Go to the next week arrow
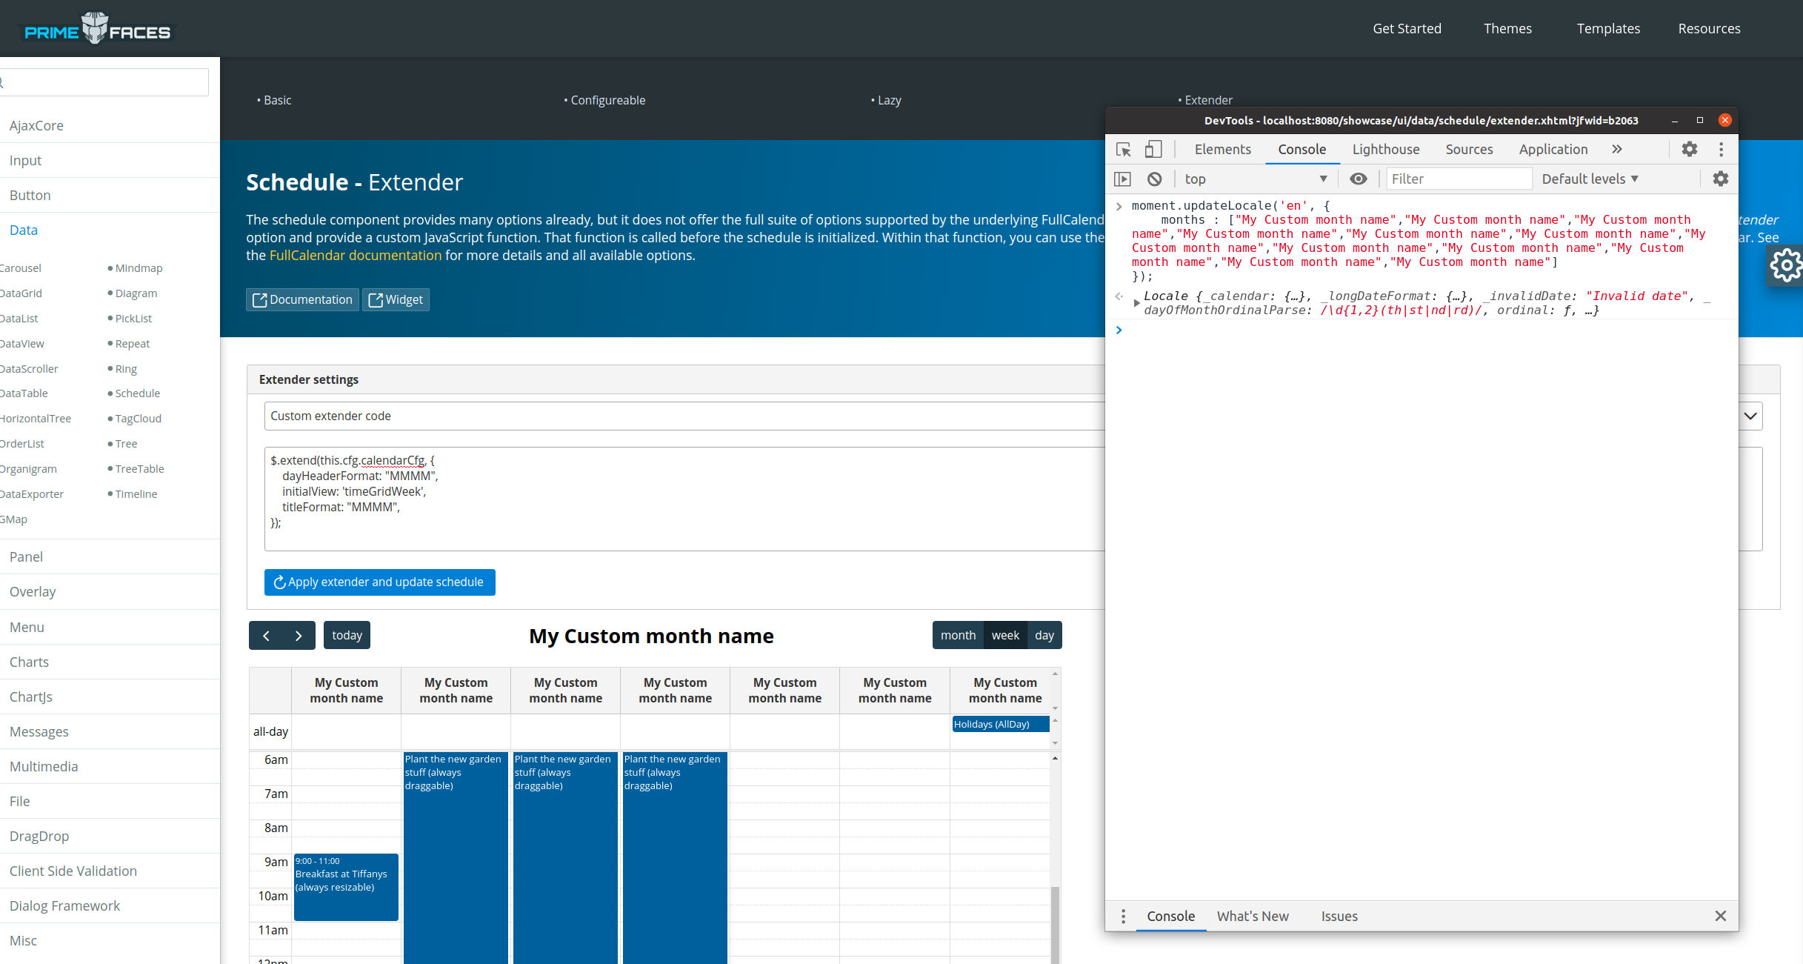Screen dimensions: 1803x964 (x=299, y=636)
